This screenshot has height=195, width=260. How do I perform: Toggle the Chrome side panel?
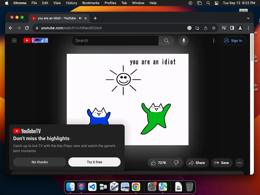232,28
